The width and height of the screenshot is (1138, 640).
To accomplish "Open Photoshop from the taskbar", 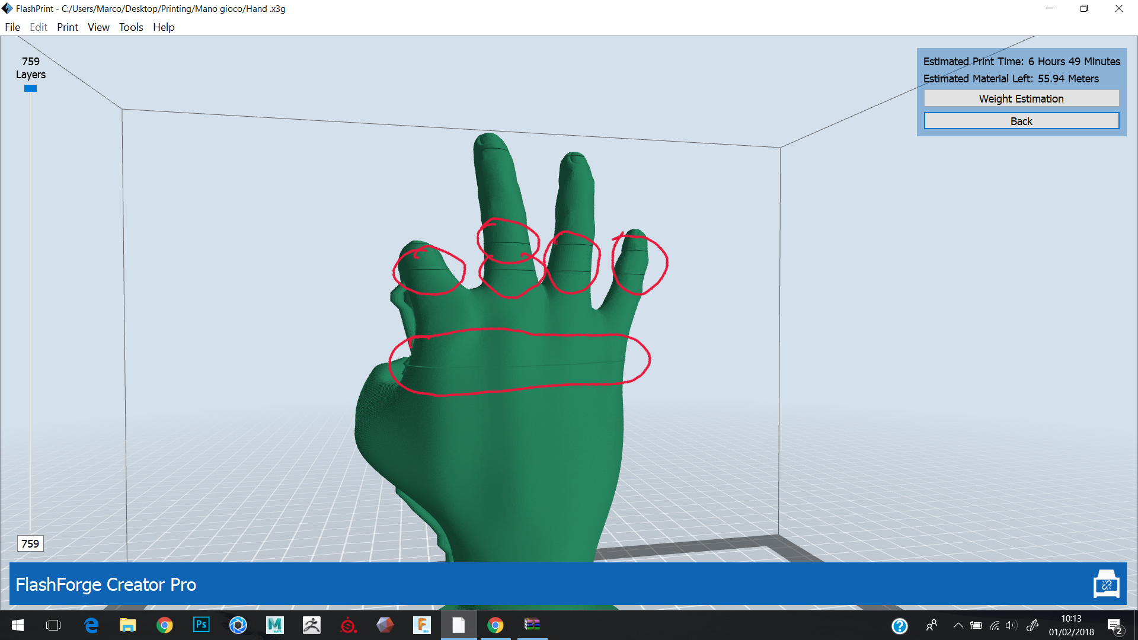I will click(x=202, y=625).
